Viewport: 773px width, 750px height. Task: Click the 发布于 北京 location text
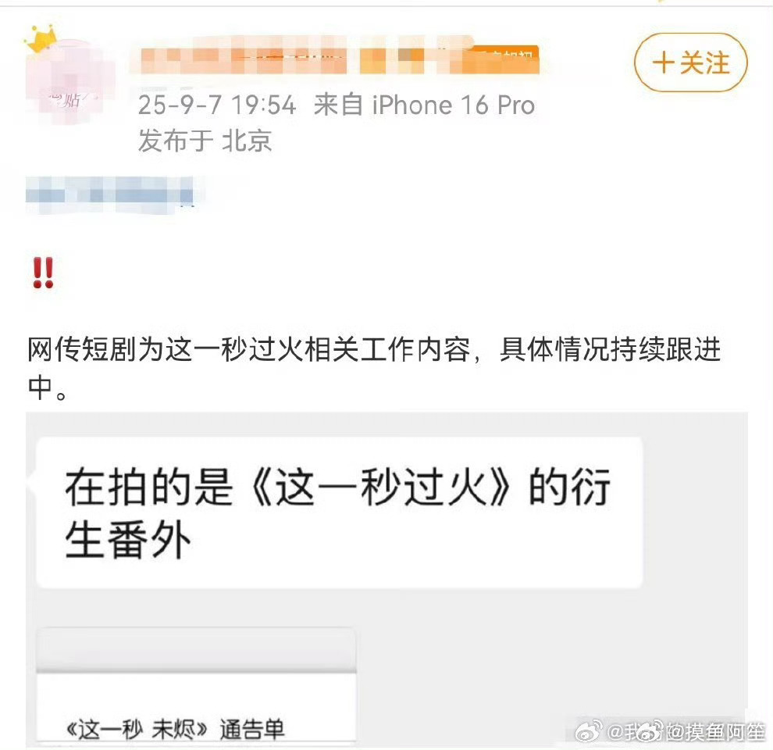pyautogui.click(x=205, y=141)
